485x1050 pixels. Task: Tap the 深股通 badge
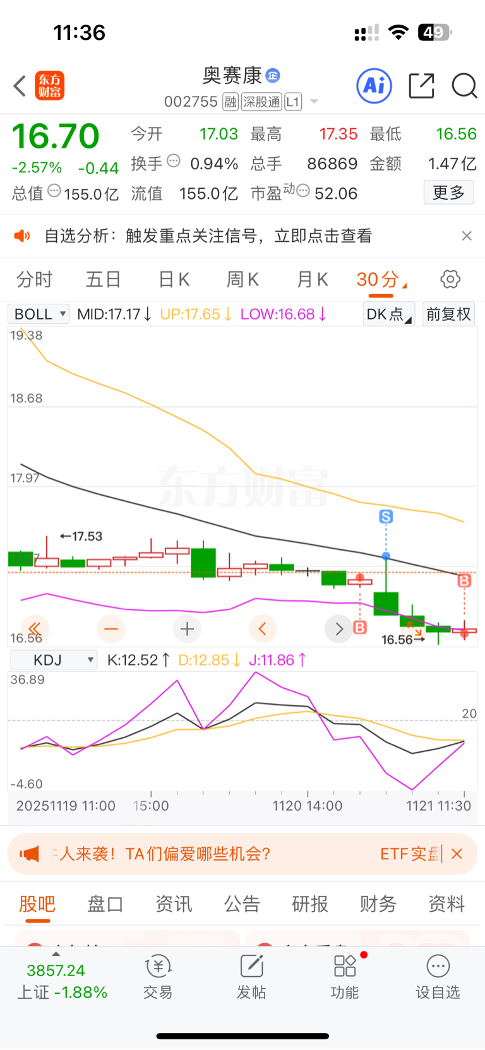tap(261, 102)
